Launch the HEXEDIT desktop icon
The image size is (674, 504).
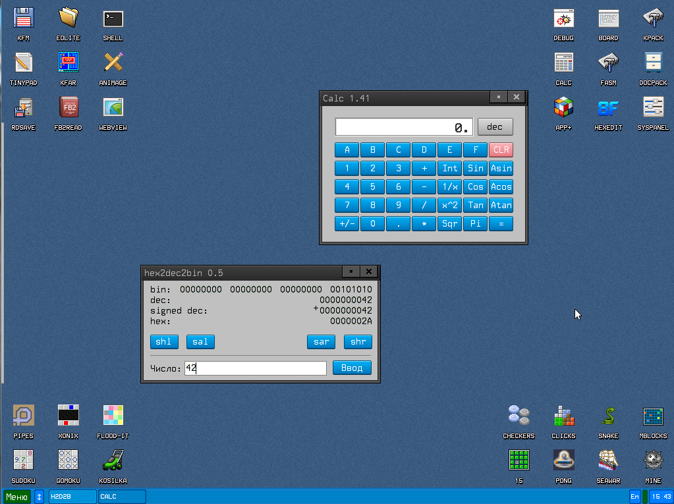coord(607,108)
